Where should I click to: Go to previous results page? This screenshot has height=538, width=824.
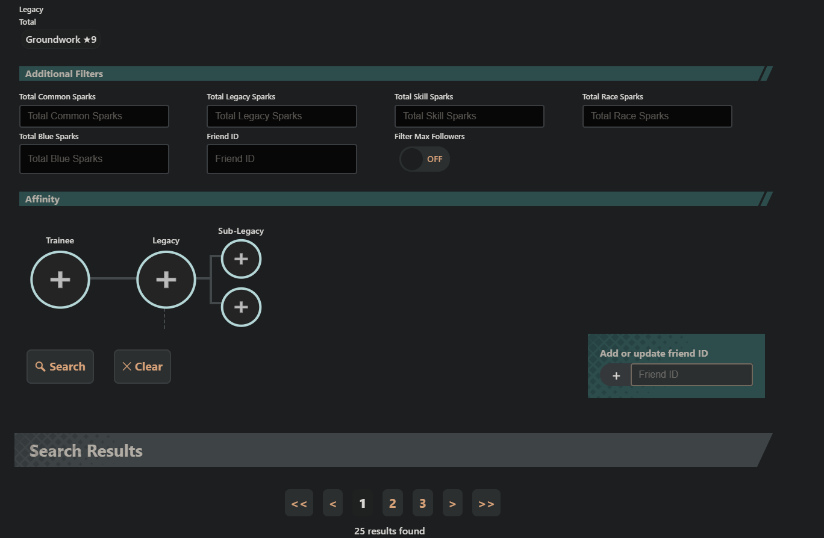click(332, 503)
